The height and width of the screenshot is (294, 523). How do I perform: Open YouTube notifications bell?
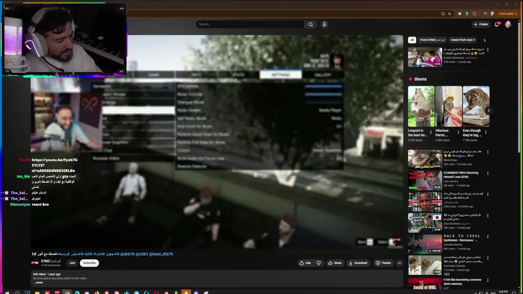click(497, 24)
